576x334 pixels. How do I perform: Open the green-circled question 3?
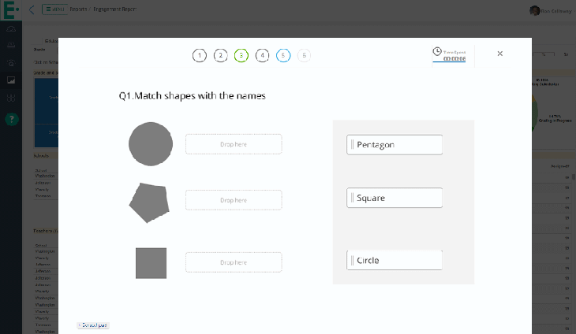[241, 55]
